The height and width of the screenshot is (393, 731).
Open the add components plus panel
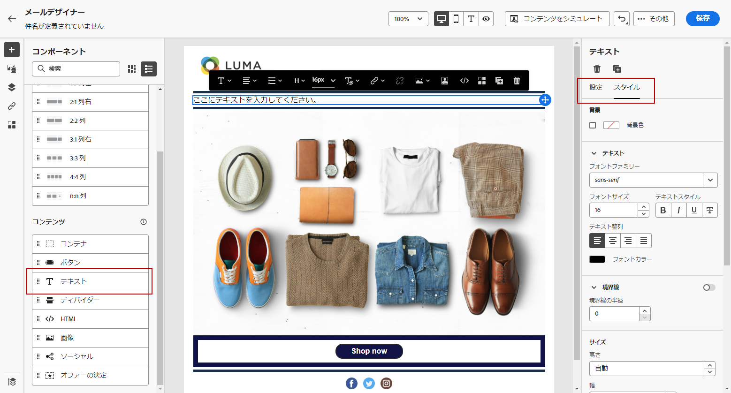[12, 50]
